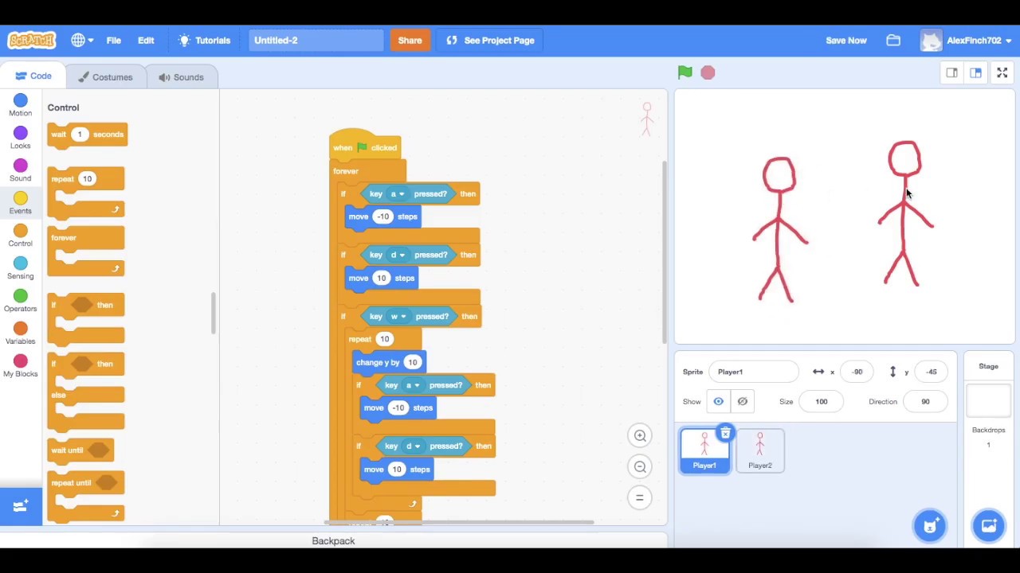Open the File menu
This screenshot has height=573, width=1020.
click(x=114, y=40)
